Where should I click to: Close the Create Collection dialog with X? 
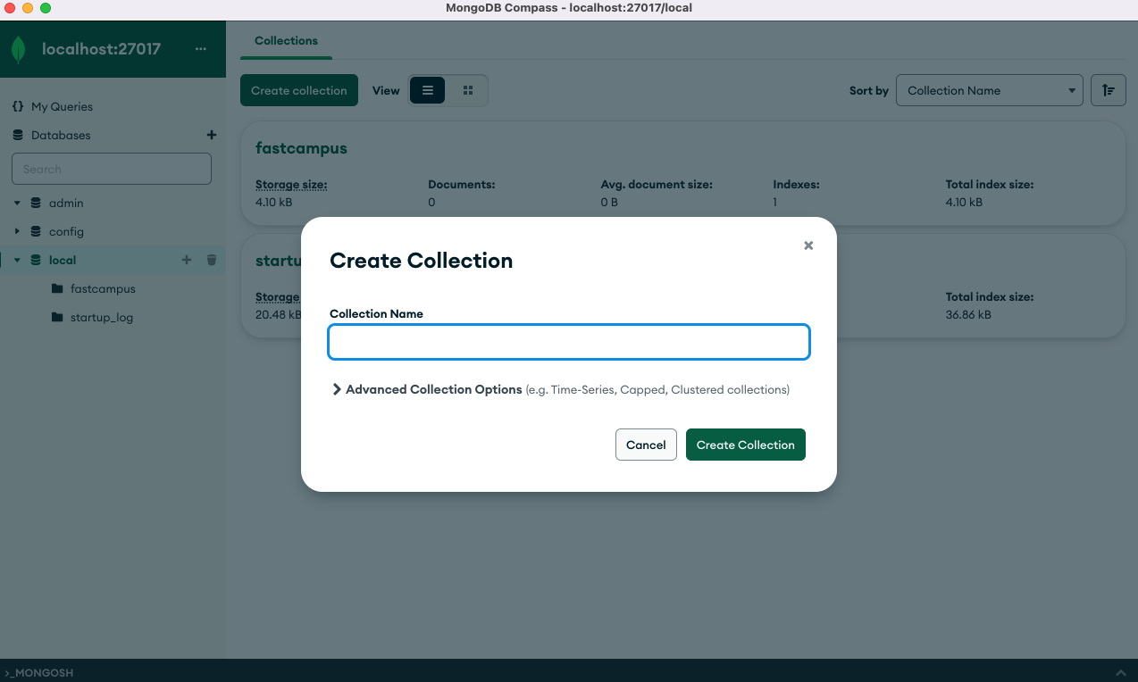[808, 245]
